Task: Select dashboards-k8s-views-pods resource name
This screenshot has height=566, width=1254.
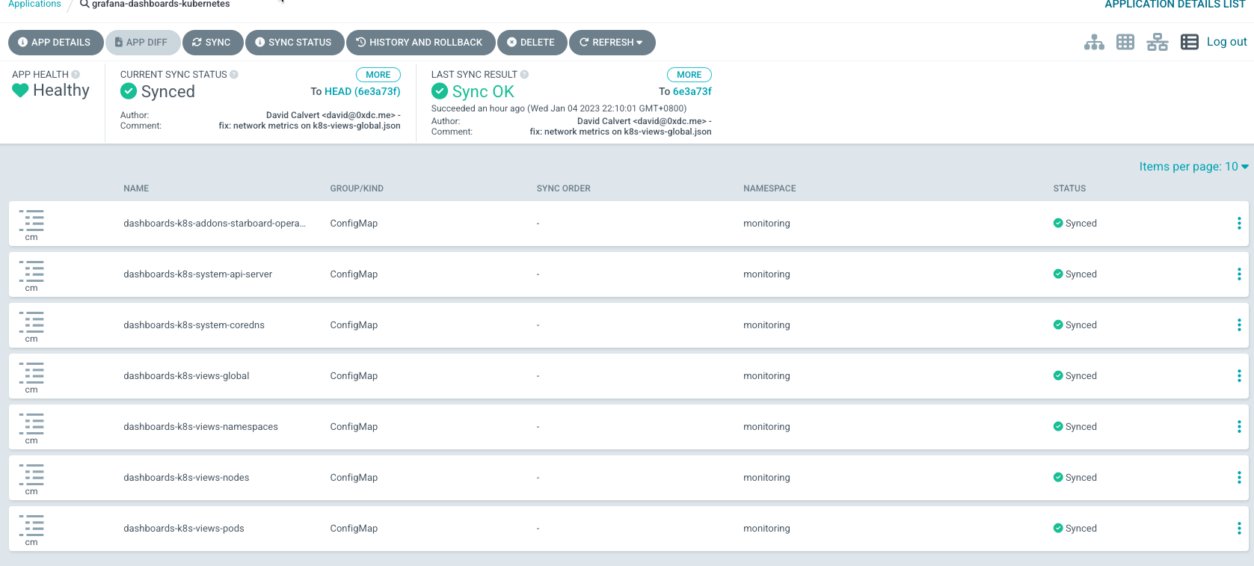Action: point(184,529)
